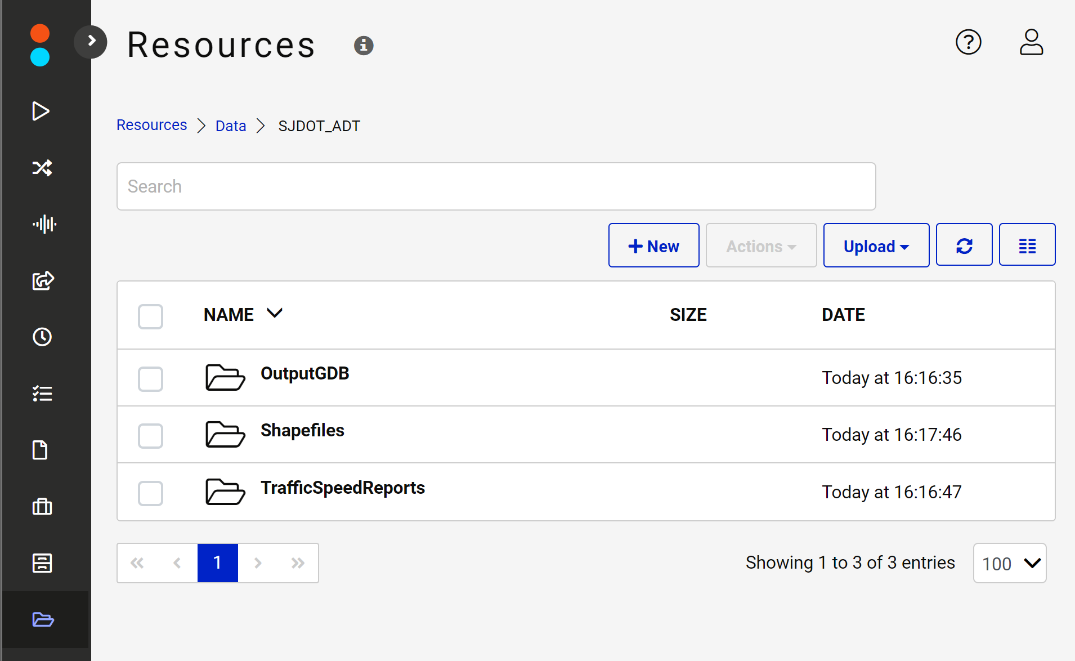Screen dimensions: 1075x661
Task: Open the waveform sidebar icon
Action: coord(44,224)
